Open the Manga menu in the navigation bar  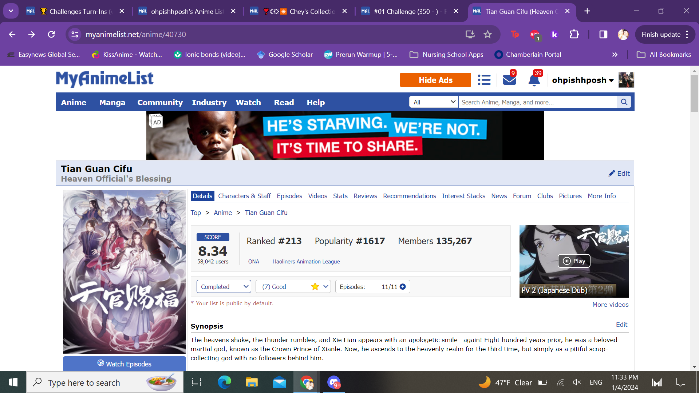pyautogui.click(x=112, y=102)
